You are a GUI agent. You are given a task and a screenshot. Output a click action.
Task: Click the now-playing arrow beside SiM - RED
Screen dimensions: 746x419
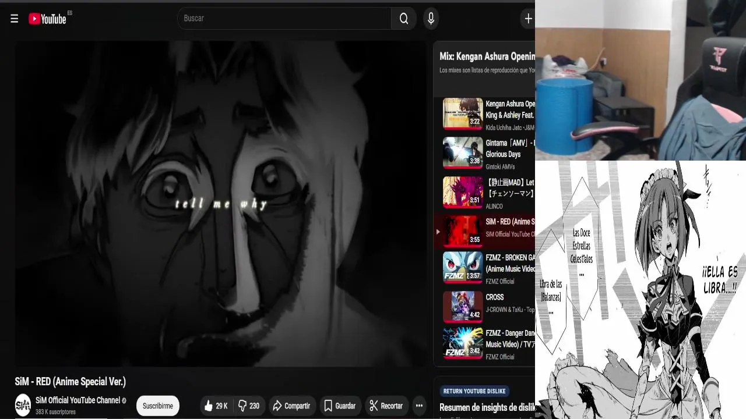click(x=438, y=232)
